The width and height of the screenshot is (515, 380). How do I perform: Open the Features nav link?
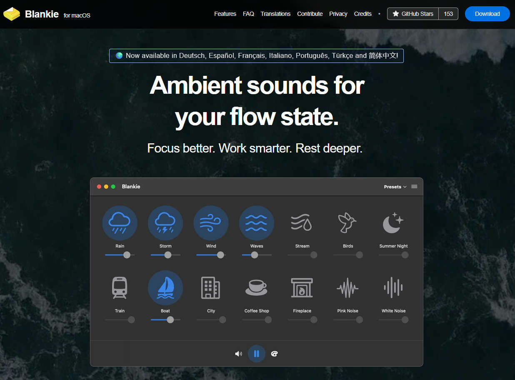pyautogui.click(x=225, y=14)
